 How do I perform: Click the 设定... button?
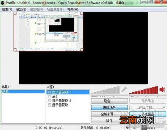tap(109, 101)
